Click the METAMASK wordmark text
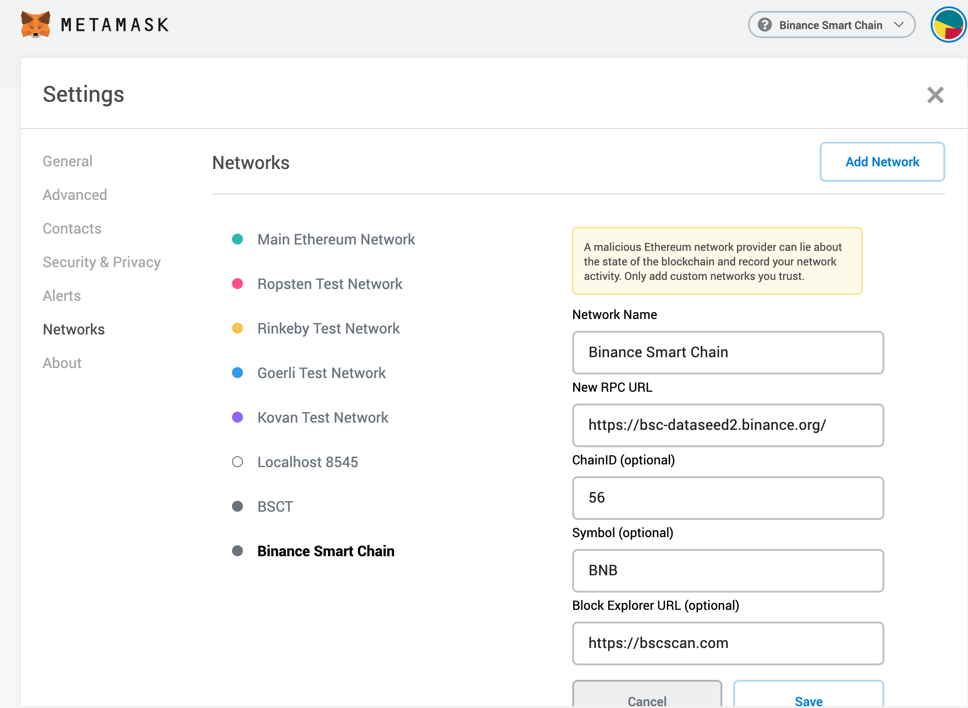The image size is (968, 708). 115,25
